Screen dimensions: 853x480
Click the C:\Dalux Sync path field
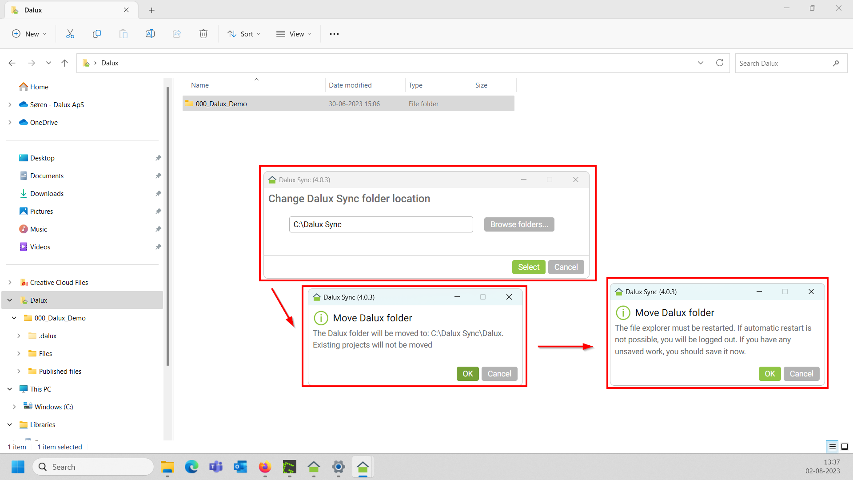(x=381, y=224)
